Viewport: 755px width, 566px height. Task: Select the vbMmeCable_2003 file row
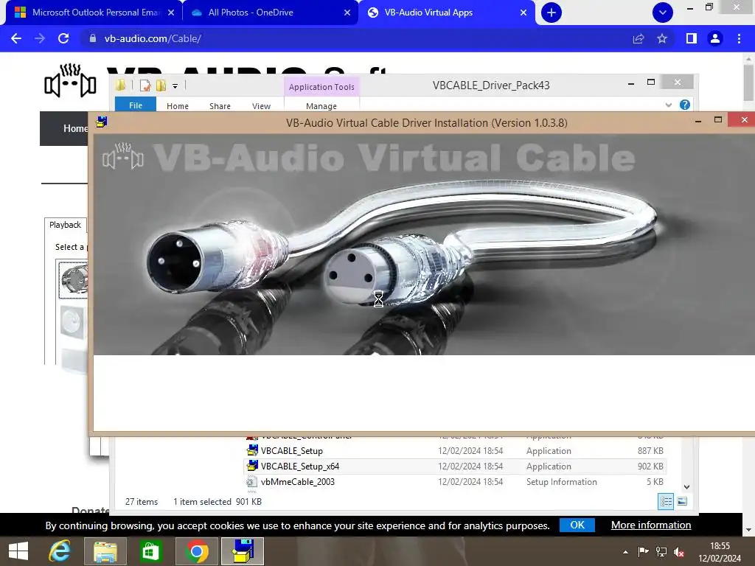[x=455, y=482]
